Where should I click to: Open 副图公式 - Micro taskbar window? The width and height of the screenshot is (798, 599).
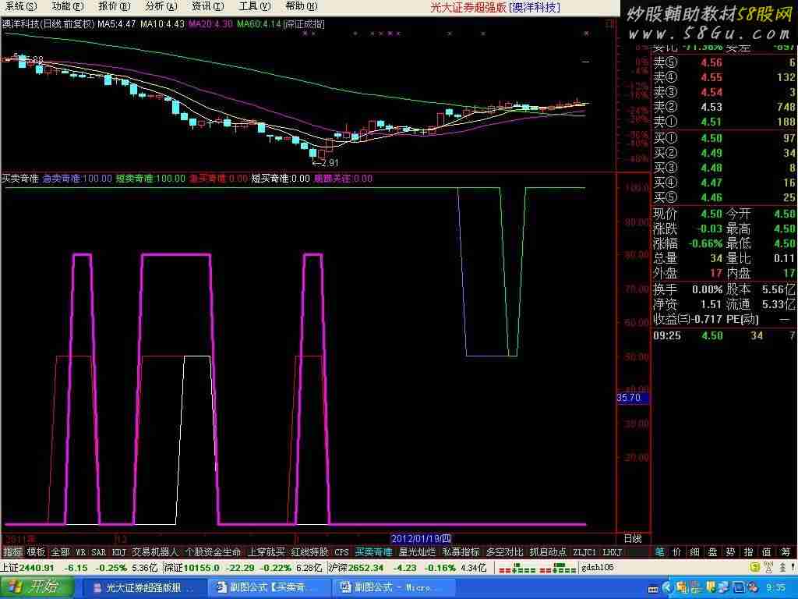(393, 588)
